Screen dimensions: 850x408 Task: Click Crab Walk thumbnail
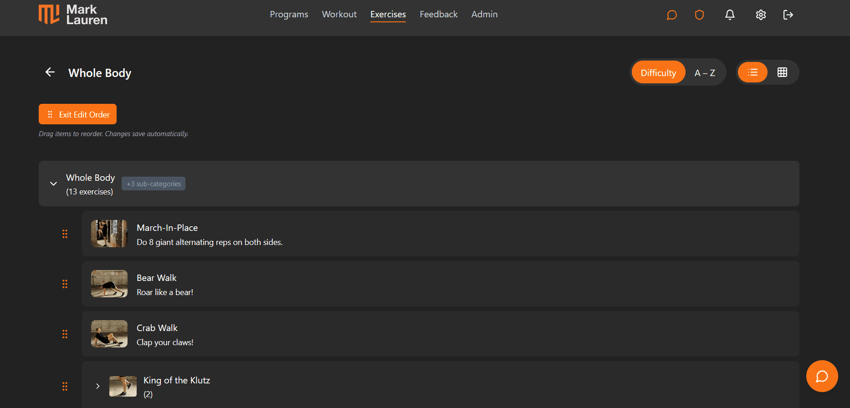pyautogui.click(x=109, y=334)
